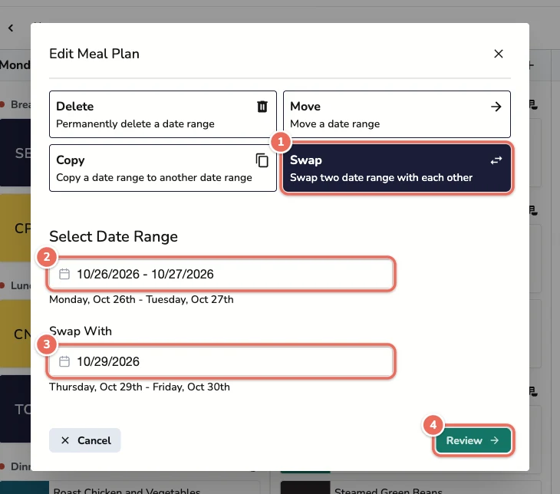The width and height of the screenshot is (560, 494).
Task: Open the date range field 10/26/2026 - 10/27/2026
Action: coord(221,274)
